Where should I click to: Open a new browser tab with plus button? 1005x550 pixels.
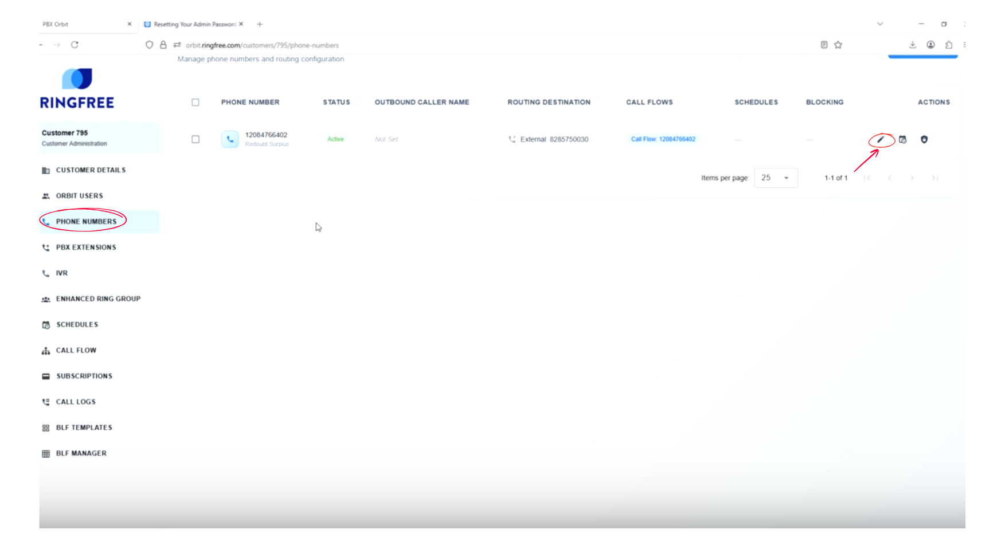(260, 24)
